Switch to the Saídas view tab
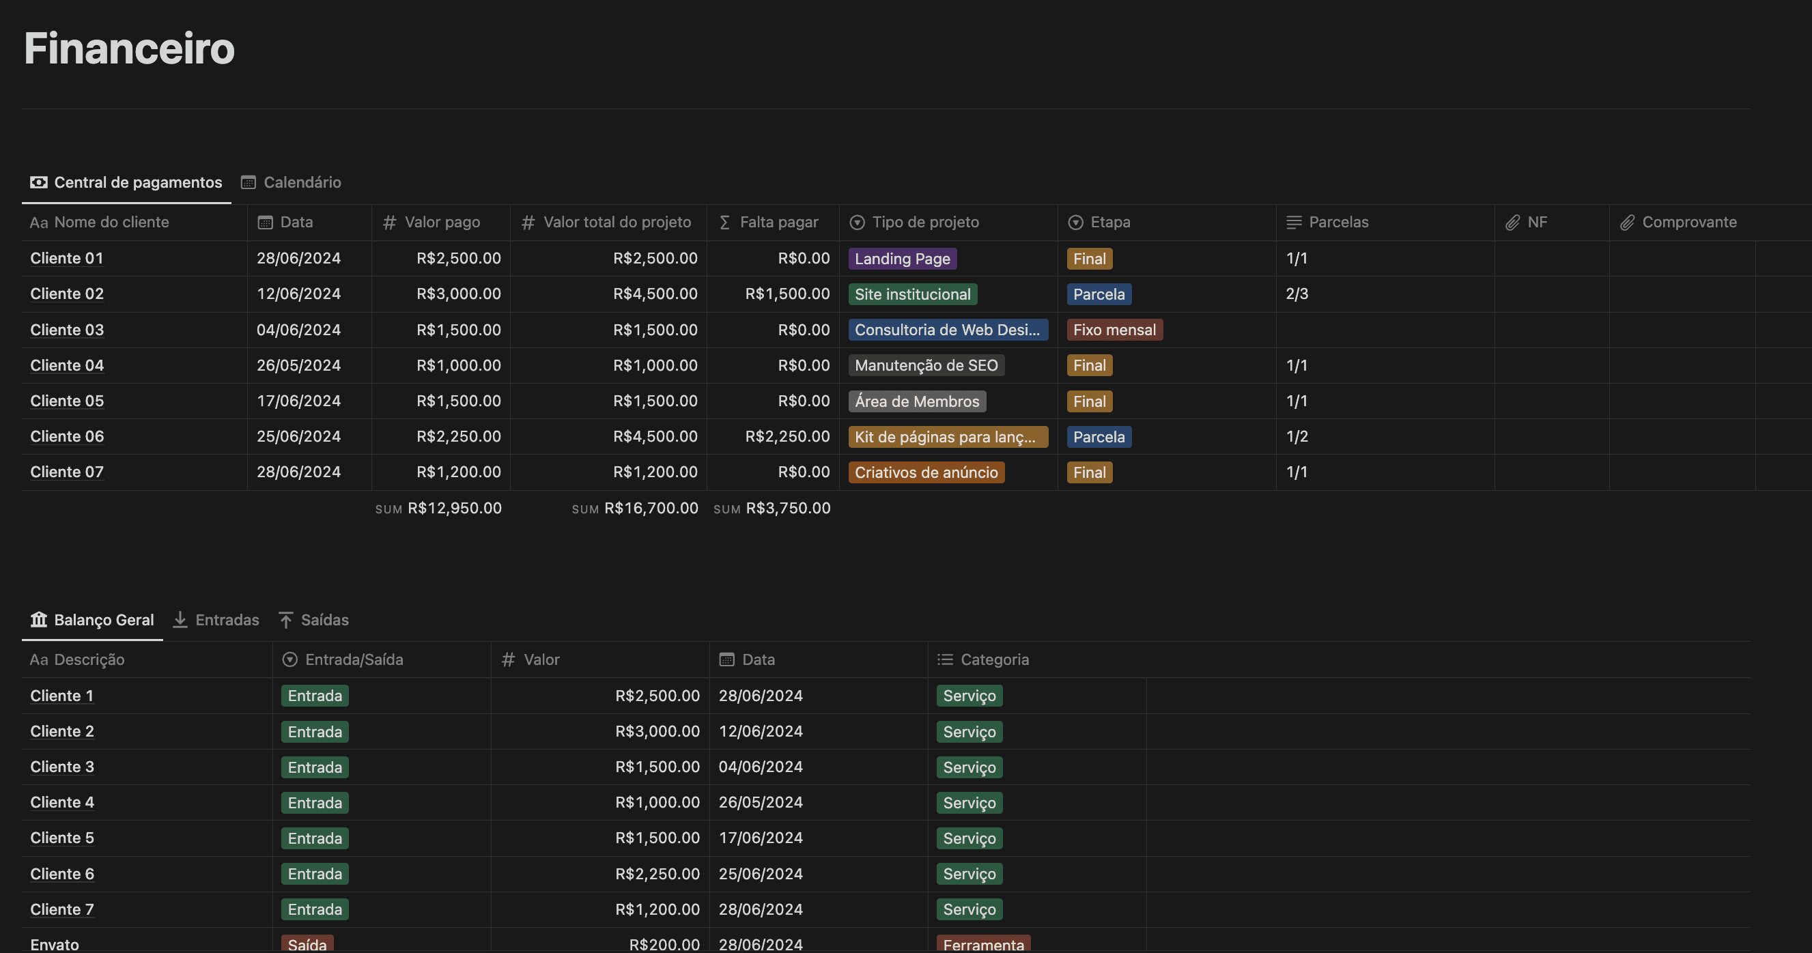This screenshot has width=1812, height=953. point(324,620)
